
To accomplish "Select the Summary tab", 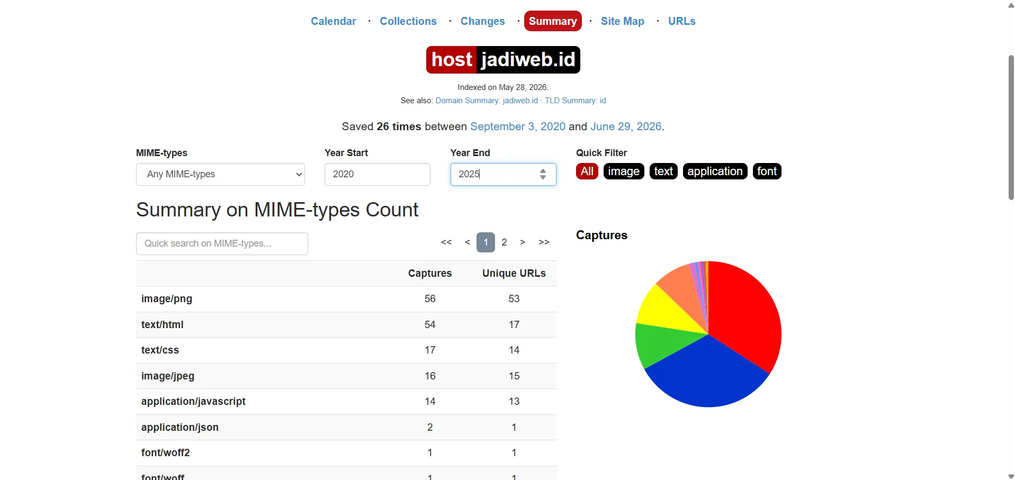I will click(x=553, y=21).
